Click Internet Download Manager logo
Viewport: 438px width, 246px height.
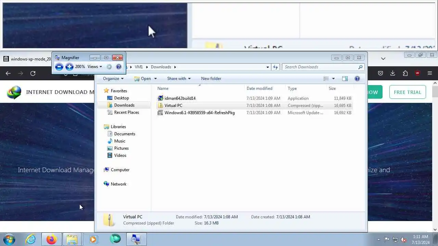click(14, 92)
